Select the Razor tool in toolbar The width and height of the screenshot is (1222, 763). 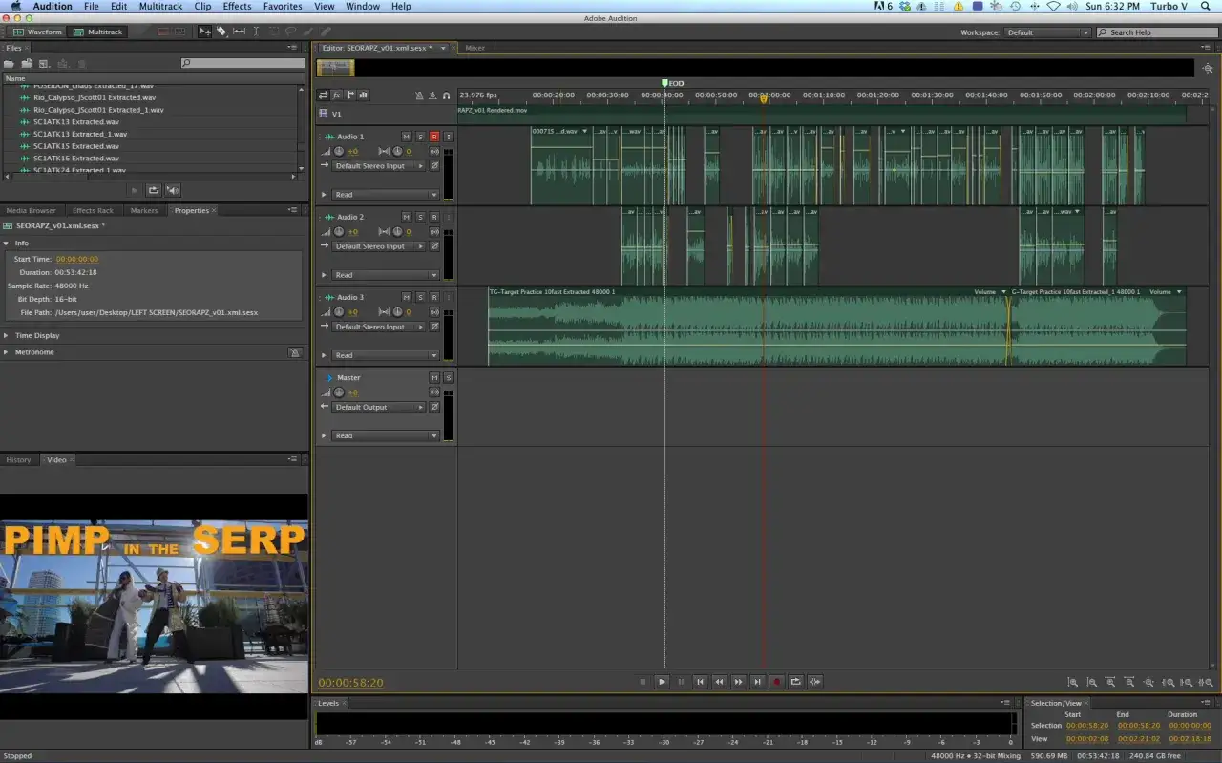pyautogui.click(x=221, y=32)
